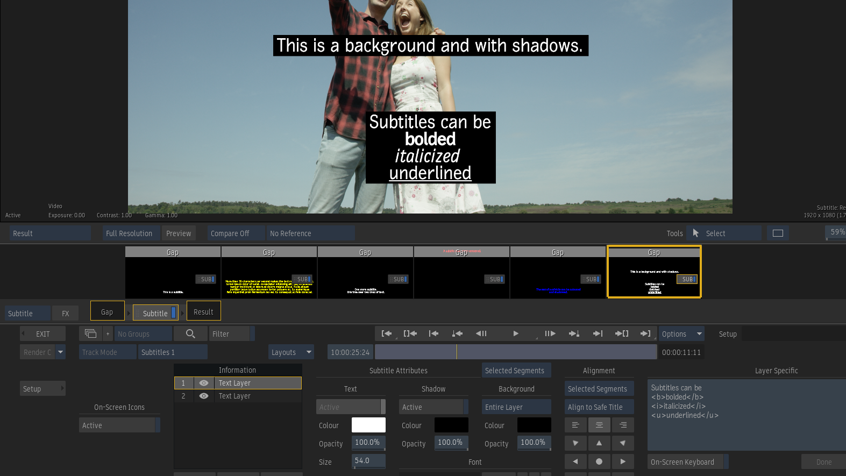Position subtitle at top left anchor

(x=575, y=443)
